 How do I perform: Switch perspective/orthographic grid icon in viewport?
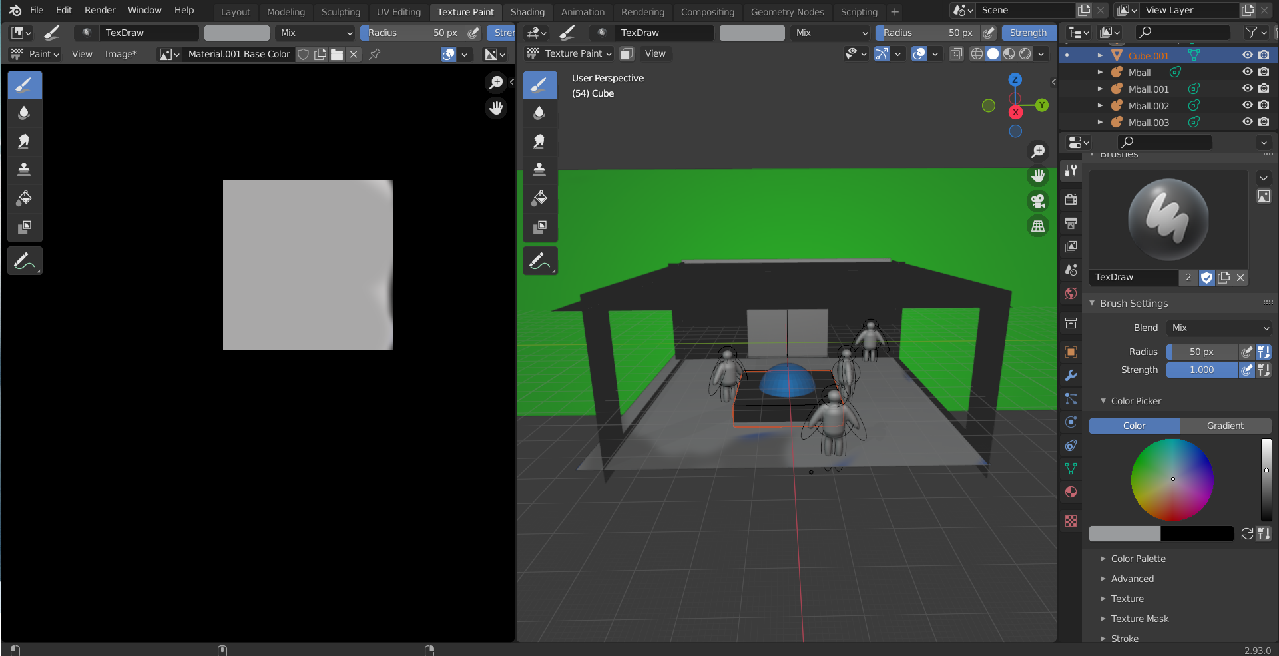(1038, 226)
